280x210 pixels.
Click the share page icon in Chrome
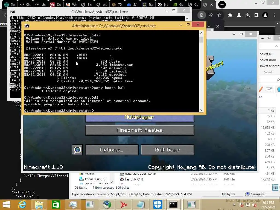[211, 15]
